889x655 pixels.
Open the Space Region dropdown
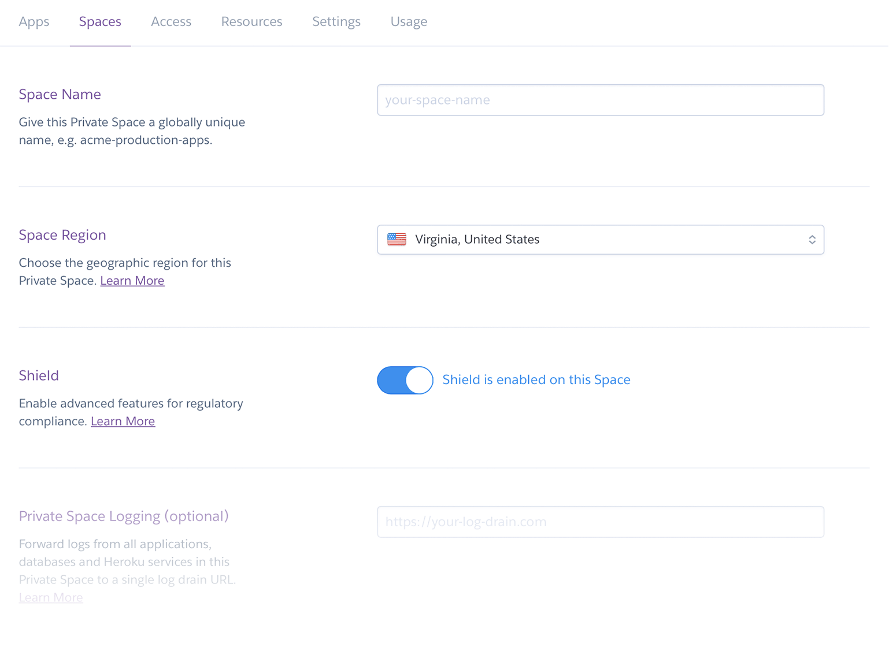tap(601, 240)
